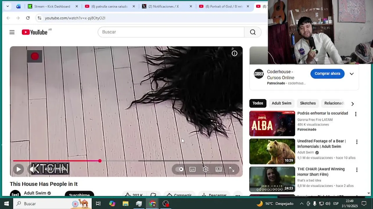The height and width of the screenshot is (209, 373).
Task: Open THE CHAIR video thumbnail
Action: click(x=272, y=179)
